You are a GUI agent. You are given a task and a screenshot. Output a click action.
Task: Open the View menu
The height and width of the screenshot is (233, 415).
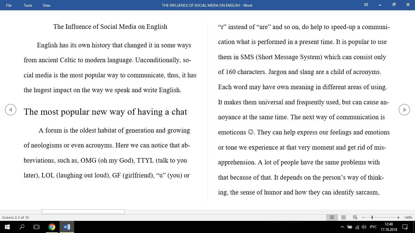(46, 5)
